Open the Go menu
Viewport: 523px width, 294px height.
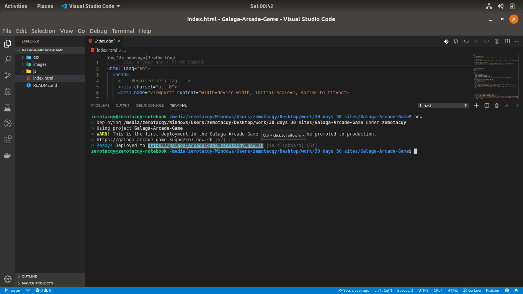pos(81,31)
